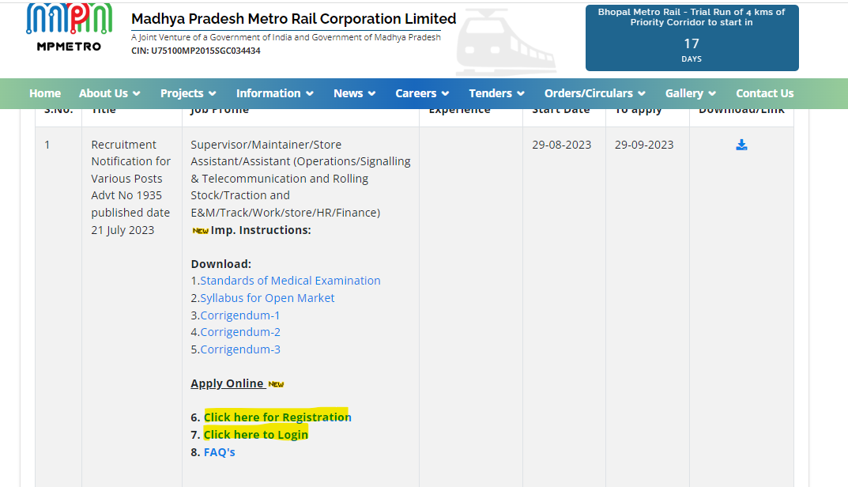Open the Corrigendum-3 document link
The height and width of the screenshot is (487, 848).
240,349
